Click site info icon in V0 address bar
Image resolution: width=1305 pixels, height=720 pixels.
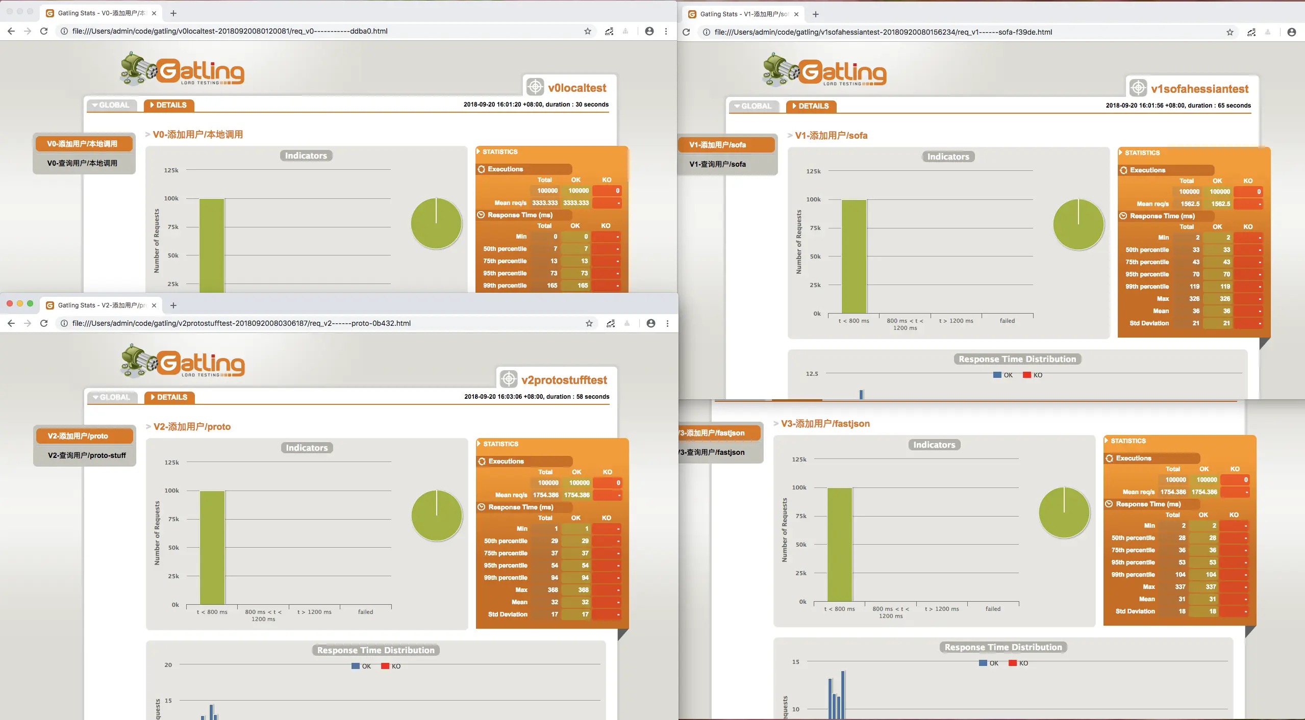point(64,31)
